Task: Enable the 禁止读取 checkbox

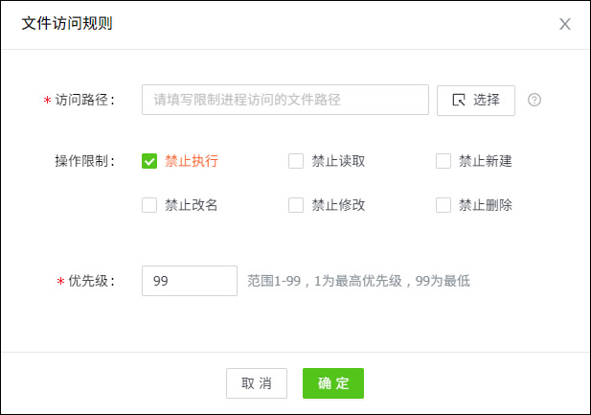Action: point(296,161)
